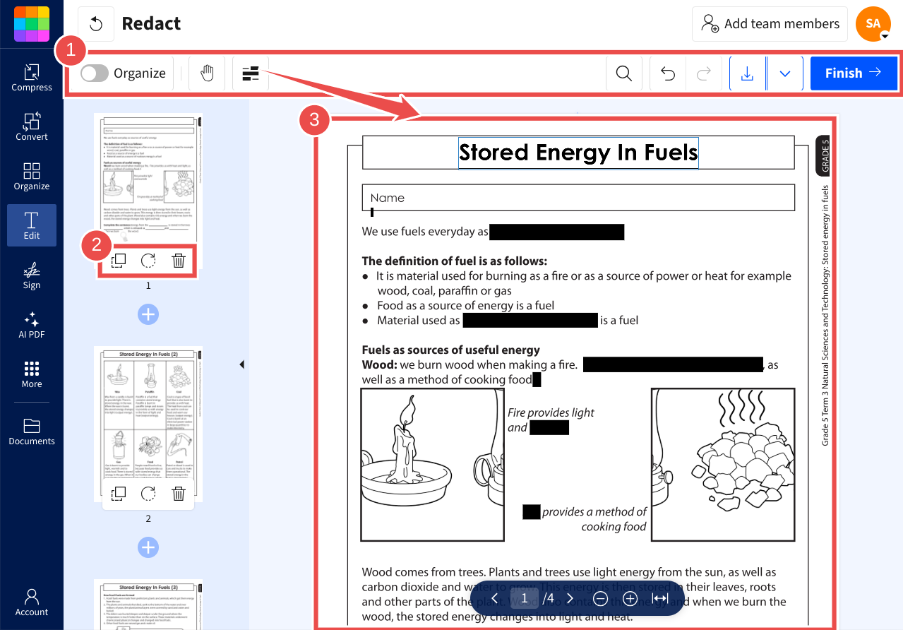Click the search icon in the toolbar
This screenshot has width=903, height=630.
pos(623,73)
